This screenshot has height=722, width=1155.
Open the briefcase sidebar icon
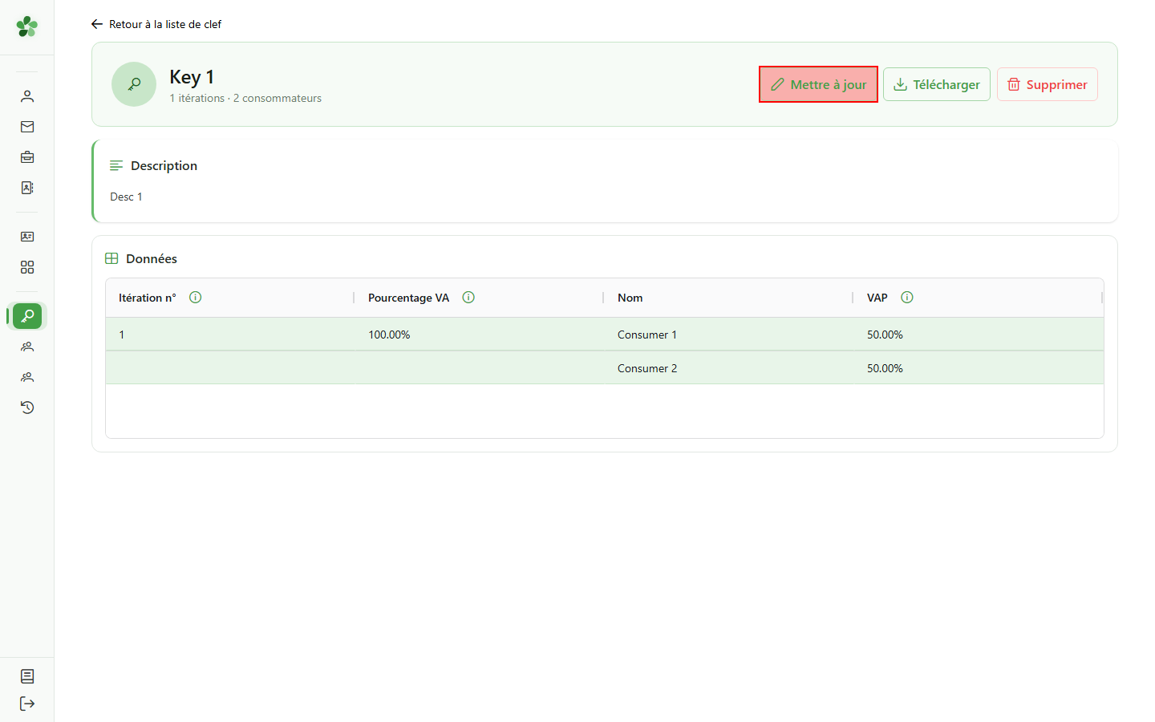coord(27,157)
